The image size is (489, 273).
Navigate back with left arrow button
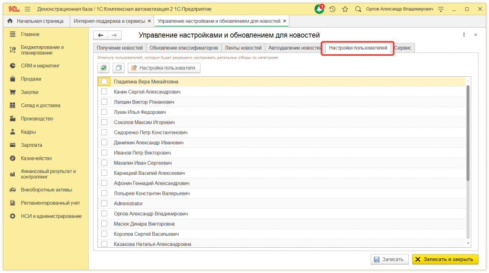tap(101, 35)
